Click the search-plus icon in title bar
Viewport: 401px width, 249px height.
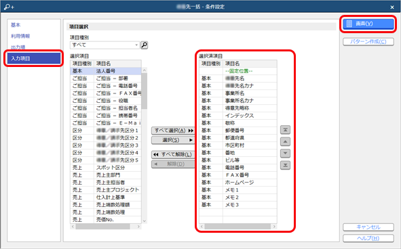(9, 7)
